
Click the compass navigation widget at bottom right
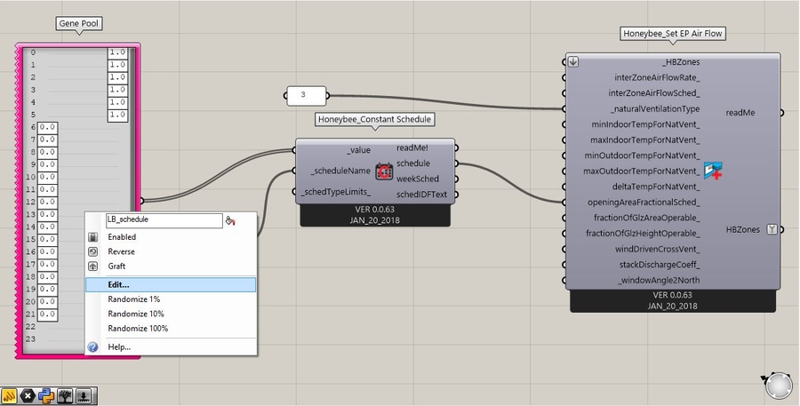pos(777,386)
